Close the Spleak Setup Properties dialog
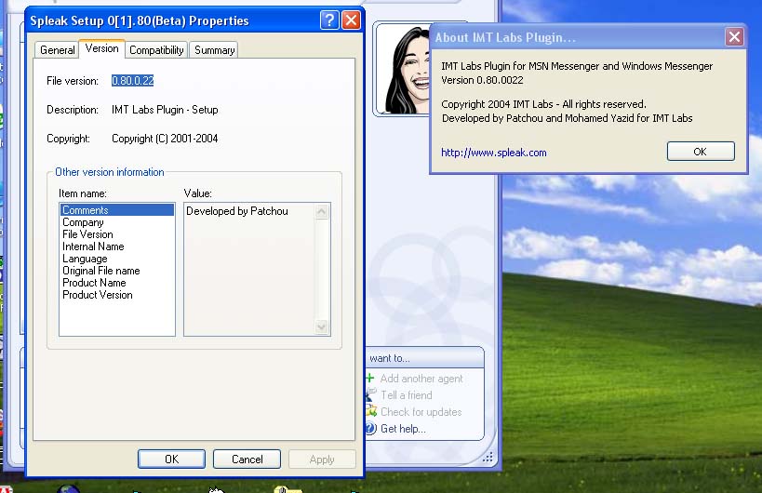762x493 pixels. 351,20
